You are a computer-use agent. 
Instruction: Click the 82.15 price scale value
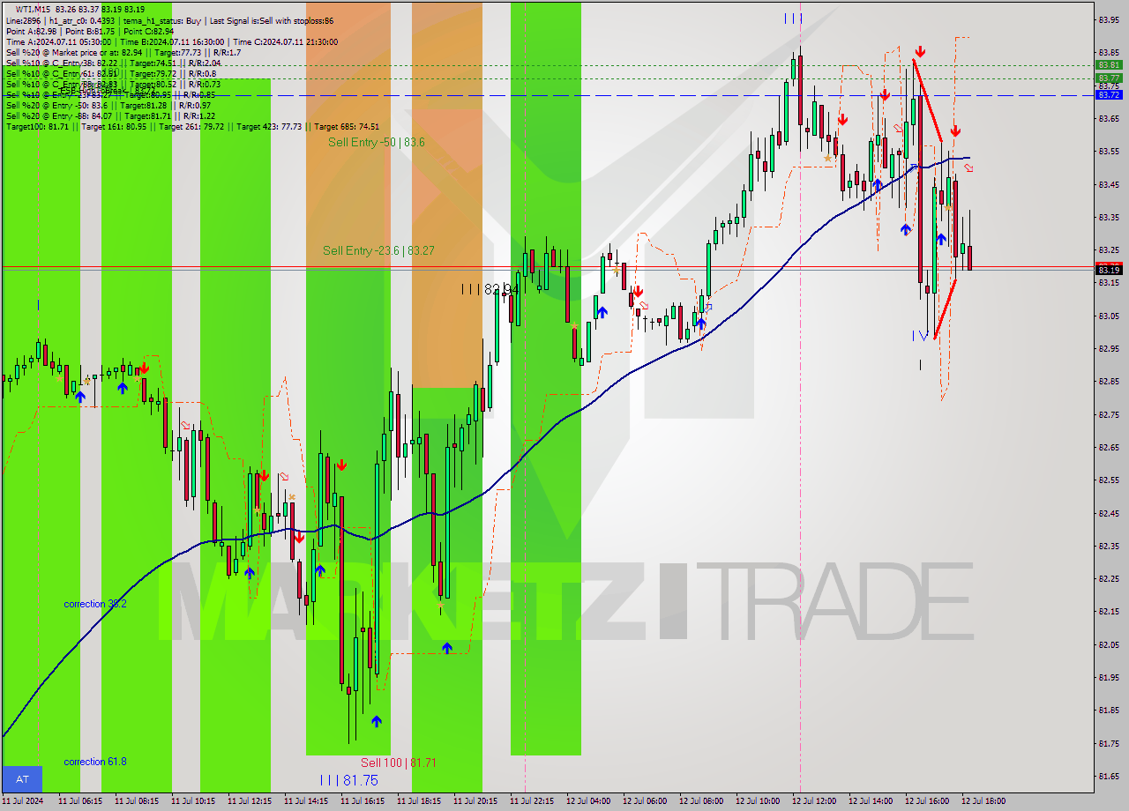point(1109,612)
